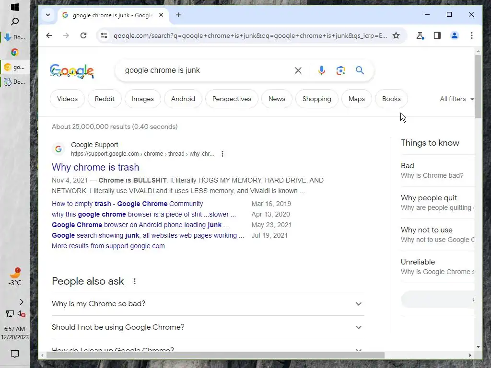Select the Perspectives filter chip
Viewport: 491px width, 368px height.
pos(232,99)
